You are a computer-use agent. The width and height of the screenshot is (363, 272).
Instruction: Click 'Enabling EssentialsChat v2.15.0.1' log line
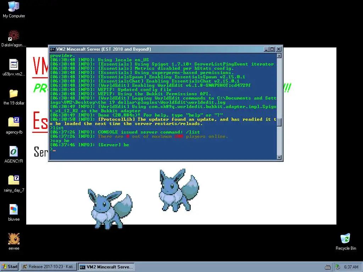145,81
